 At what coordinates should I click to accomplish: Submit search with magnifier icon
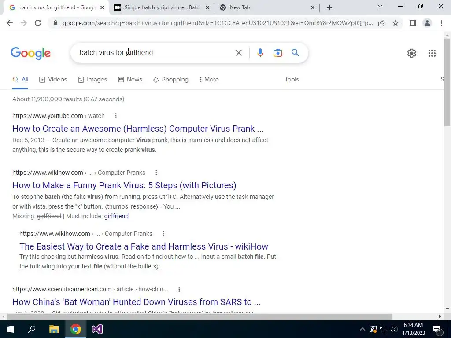pyautogui.click(x=295, y=53)
